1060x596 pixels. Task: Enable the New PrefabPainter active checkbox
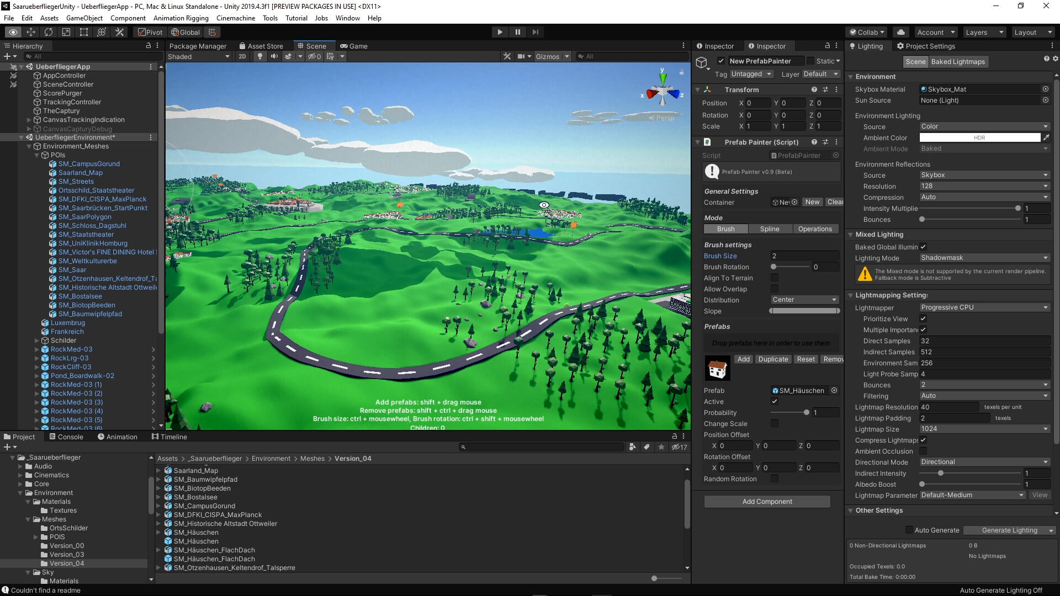click(720, 61)
